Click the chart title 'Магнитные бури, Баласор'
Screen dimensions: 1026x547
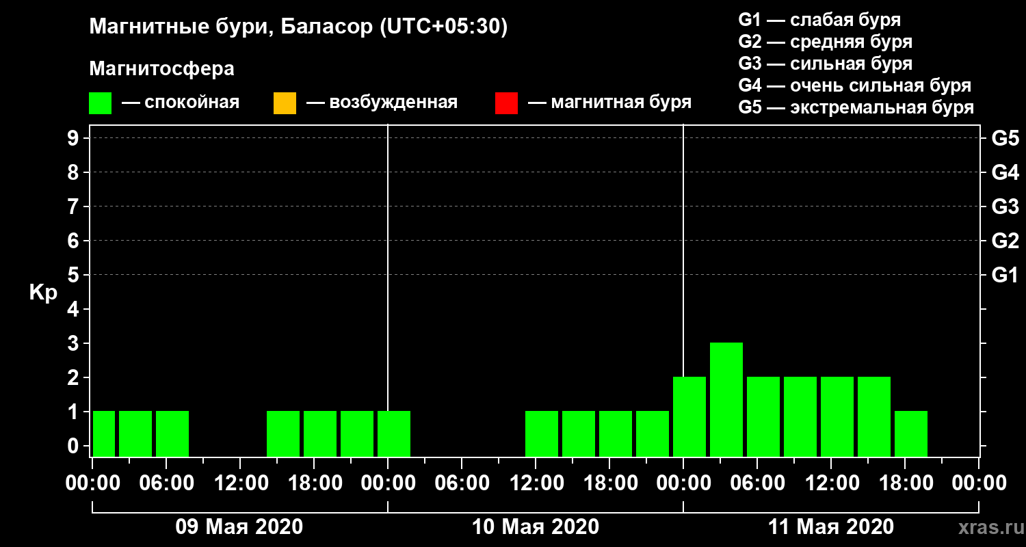coord(231,27)
